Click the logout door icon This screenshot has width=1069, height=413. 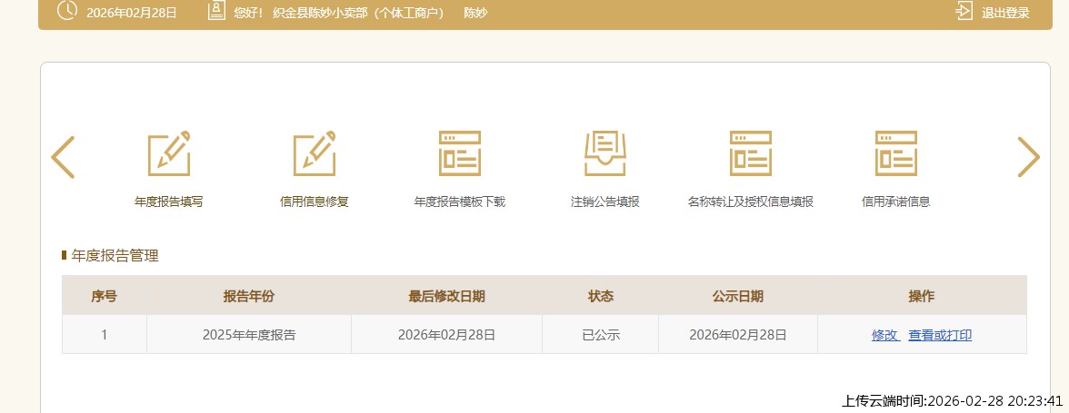point(964,12)
